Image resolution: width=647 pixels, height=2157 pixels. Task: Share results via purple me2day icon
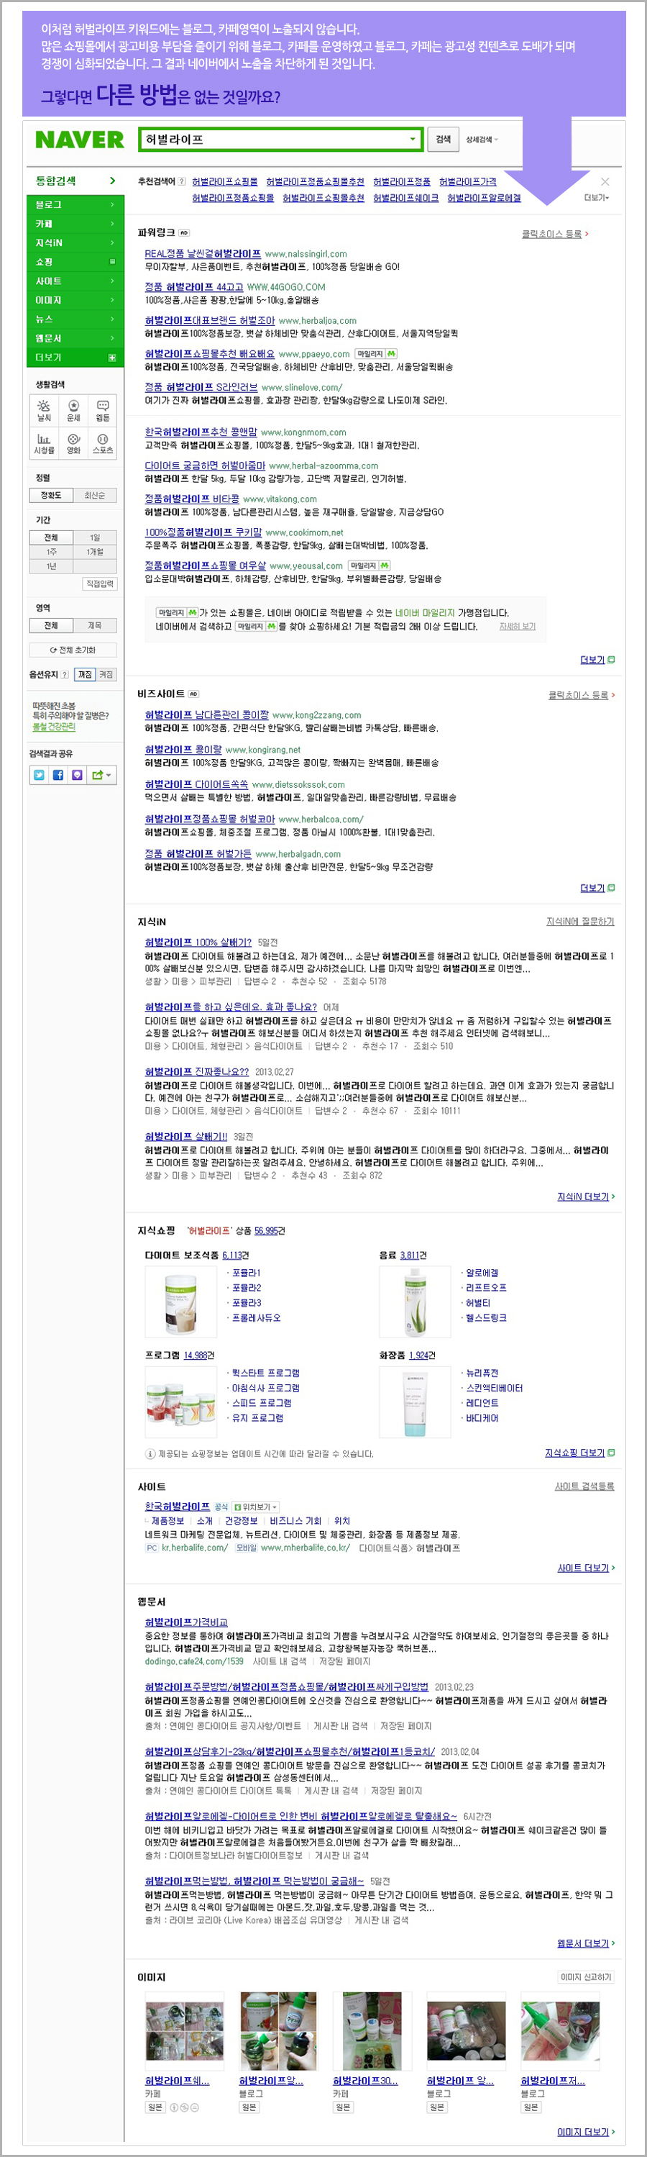[77, 776]
